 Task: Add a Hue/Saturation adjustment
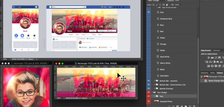pyautogui.click(x=207, y=62)
